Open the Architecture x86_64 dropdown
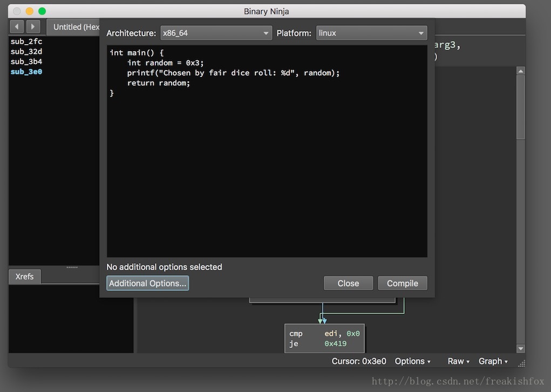Viewport: 551px width, 392px height. pos(216,33)
